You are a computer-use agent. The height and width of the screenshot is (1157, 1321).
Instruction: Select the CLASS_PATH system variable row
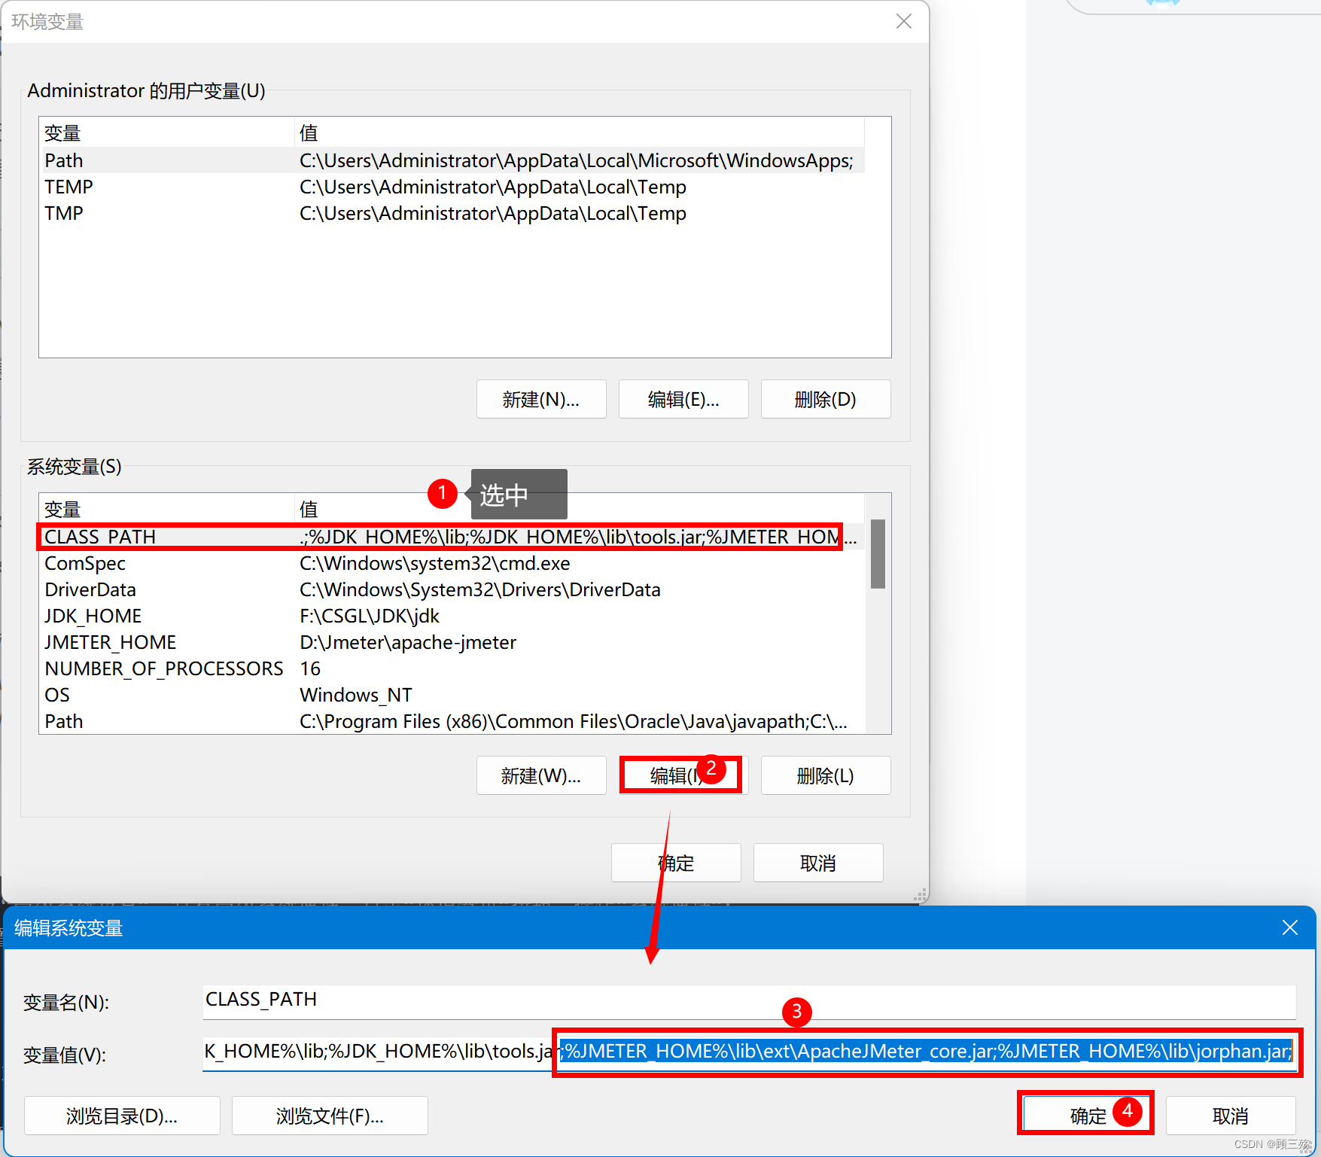452,537
